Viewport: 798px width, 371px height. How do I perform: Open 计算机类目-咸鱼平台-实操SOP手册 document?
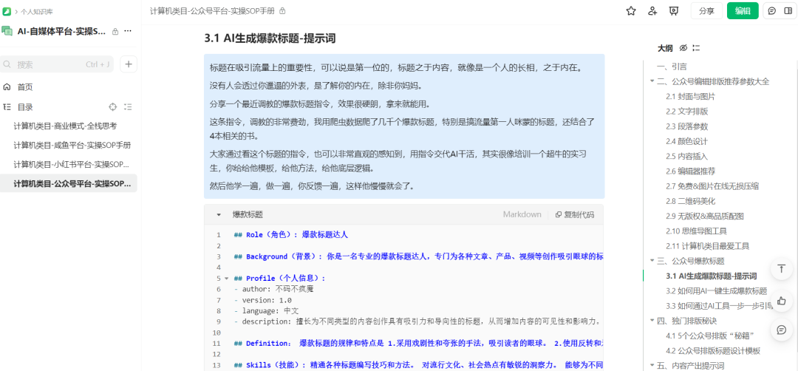pyautogui.click(x=72, y=146)
